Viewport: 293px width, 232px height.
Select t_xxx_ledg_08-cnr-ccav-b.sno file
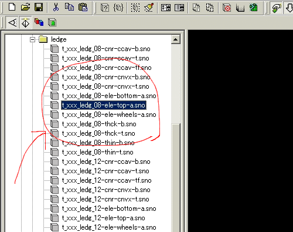(x=106, y=49)
